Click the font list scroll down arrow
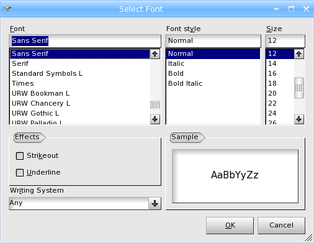This screenshot has width=314, height=243. click(x=155, y=119)
